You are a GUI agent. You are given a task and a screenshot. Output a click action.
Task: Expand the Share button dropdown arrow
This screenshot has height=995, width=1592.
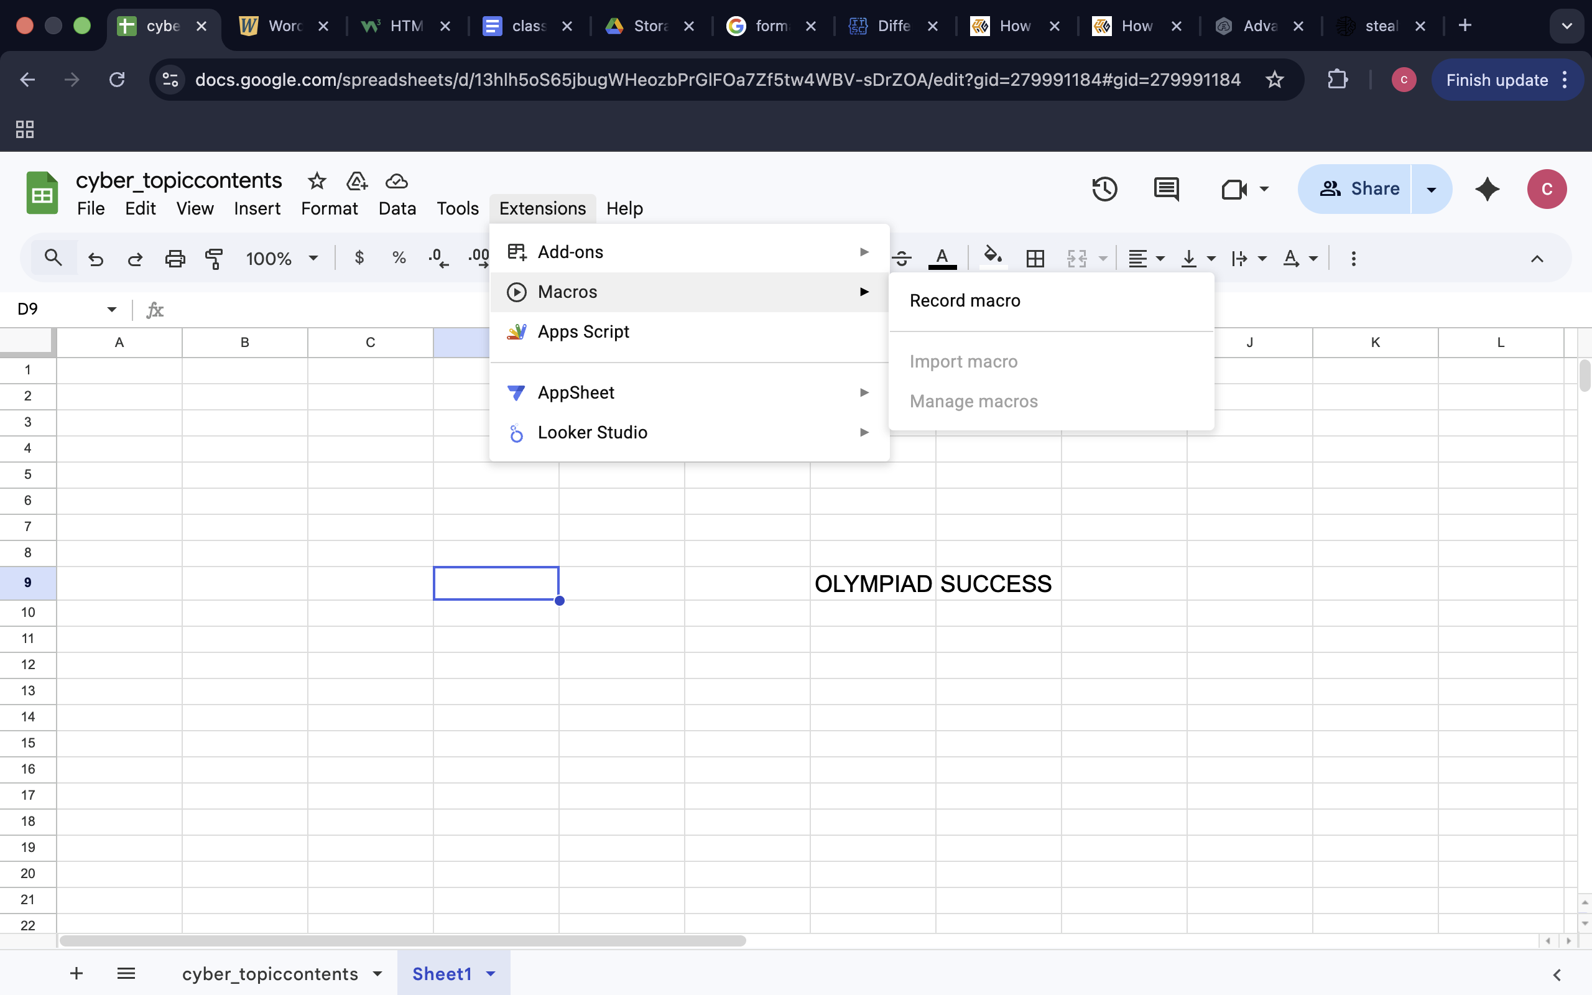(x=1431, y=190)
